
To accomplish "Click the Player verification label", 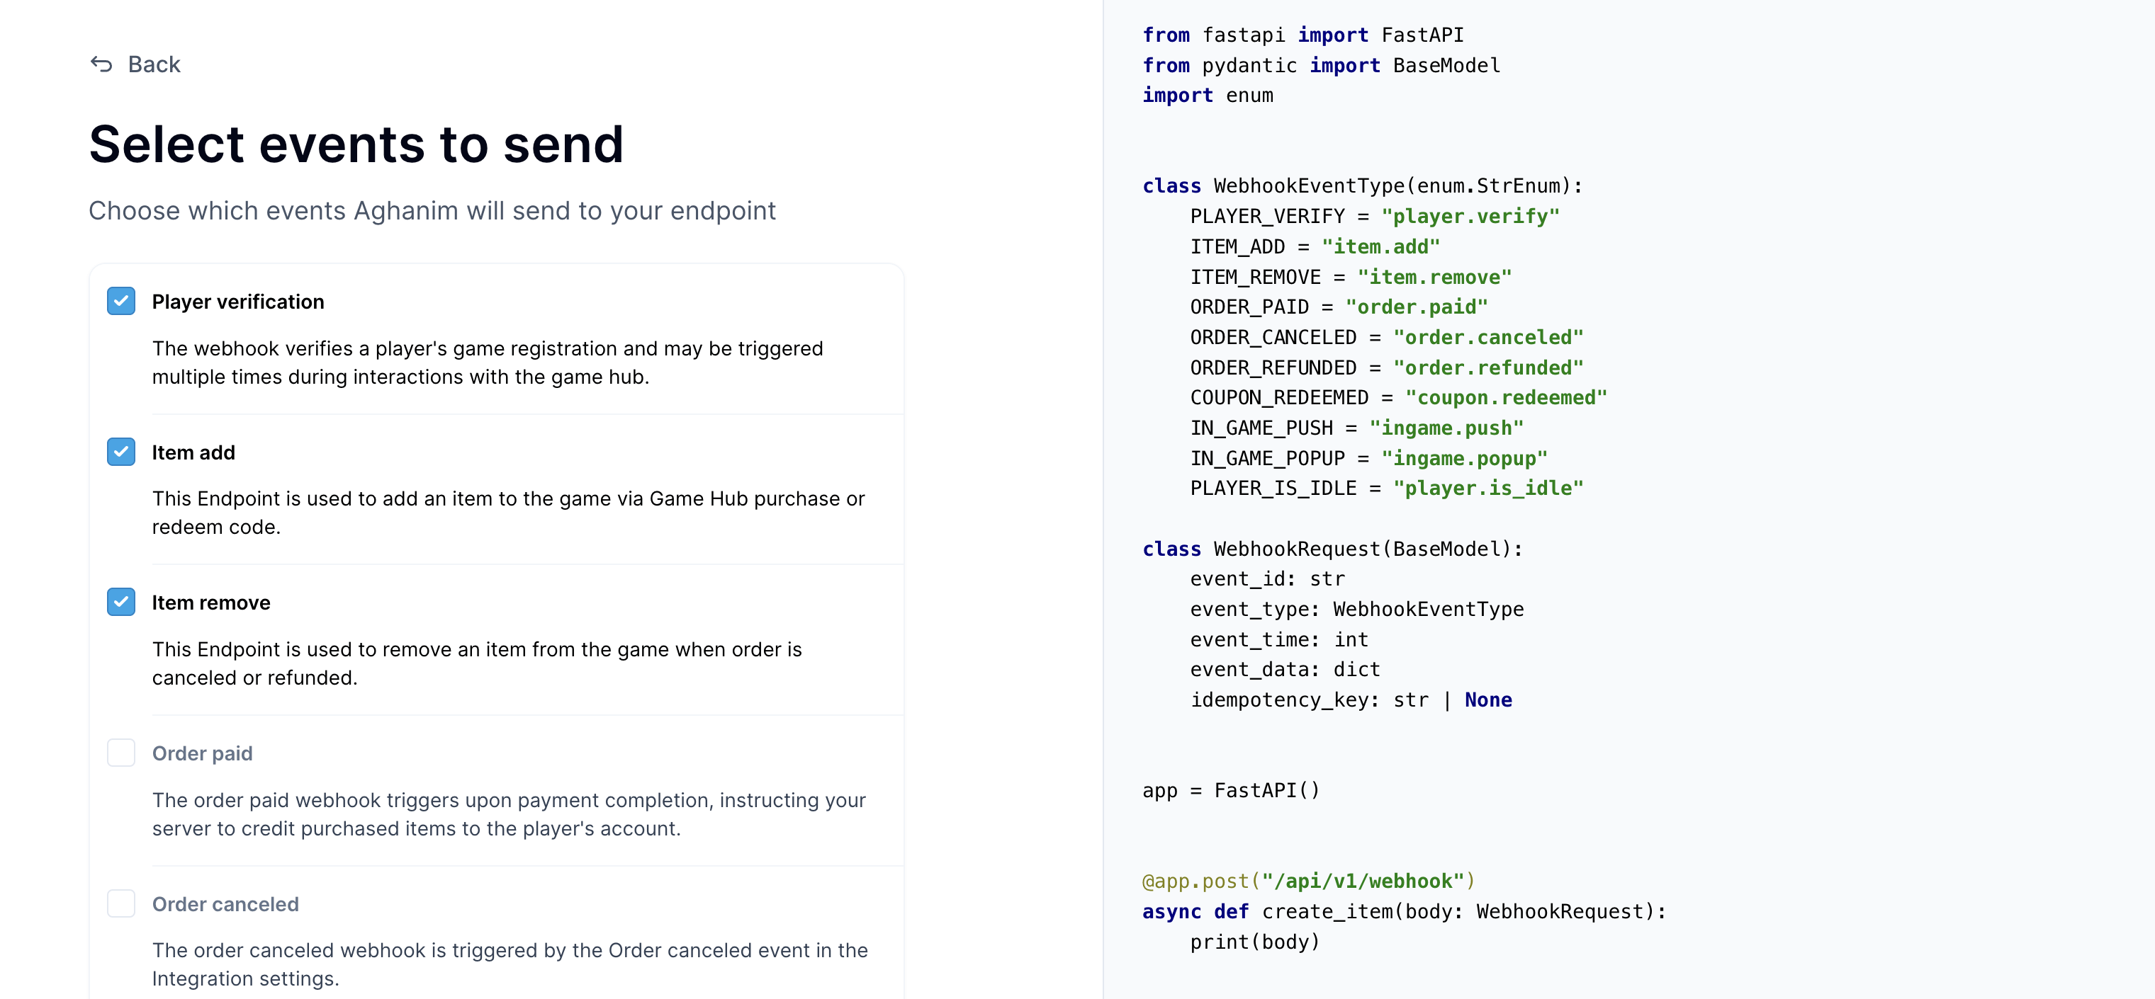I will pos(237,301).
